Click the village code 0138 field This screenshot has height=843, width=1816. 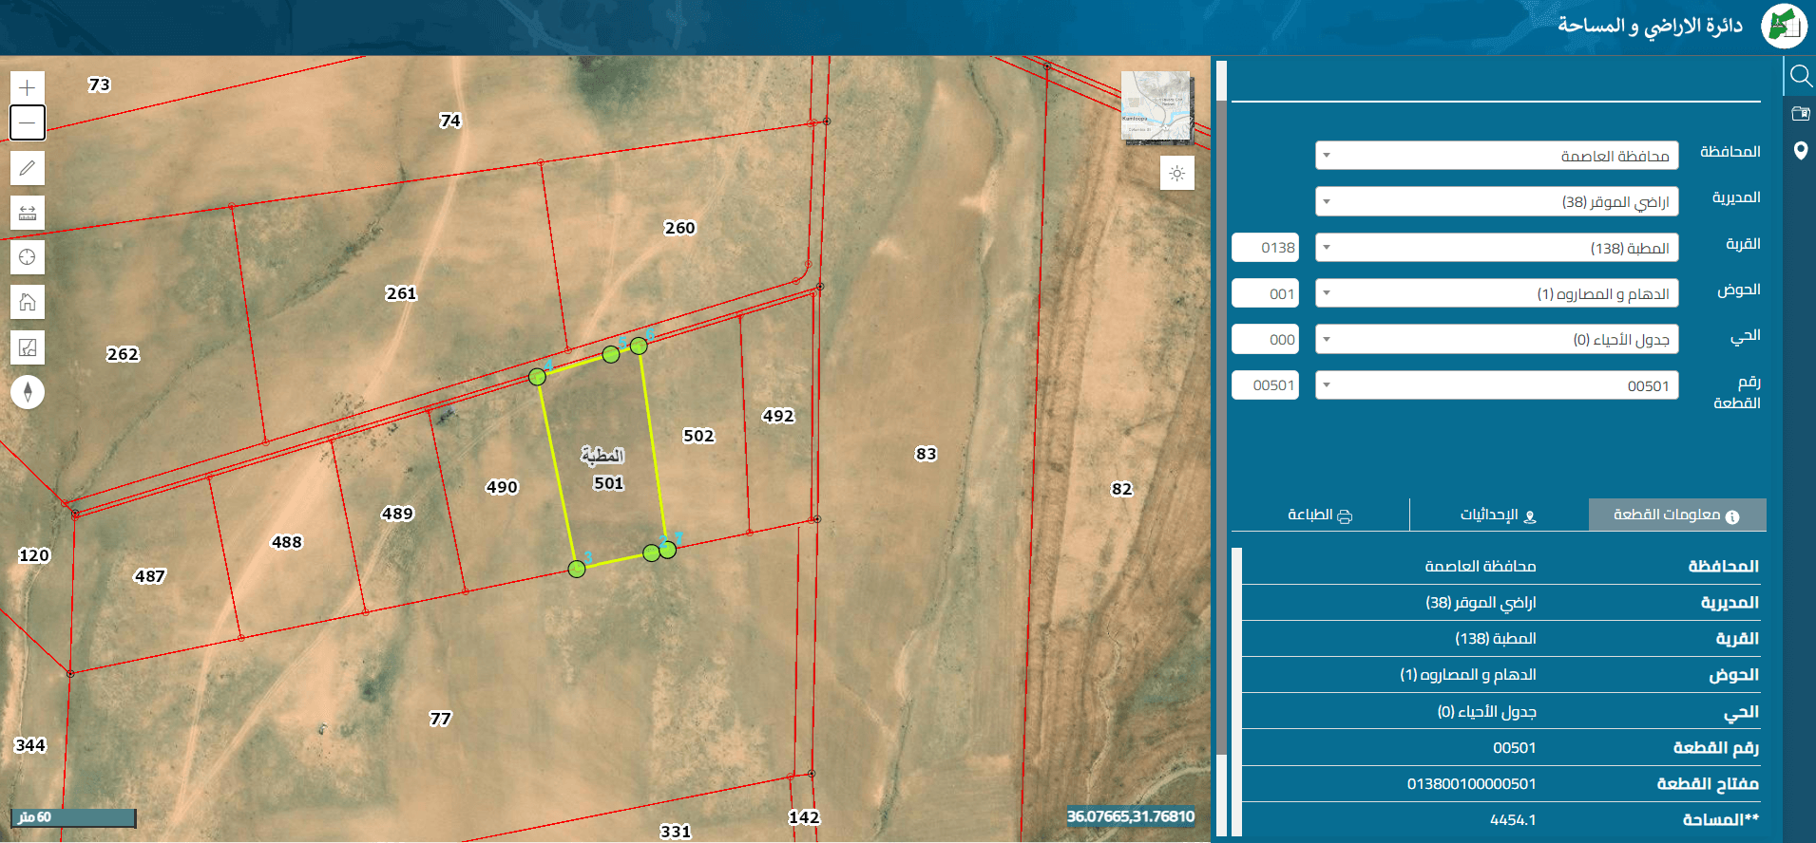1265,248
